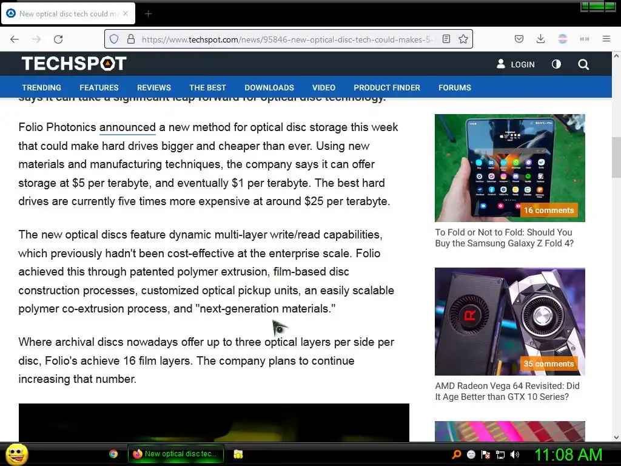Open the Firefox hamburger menu

click(606, 39)
